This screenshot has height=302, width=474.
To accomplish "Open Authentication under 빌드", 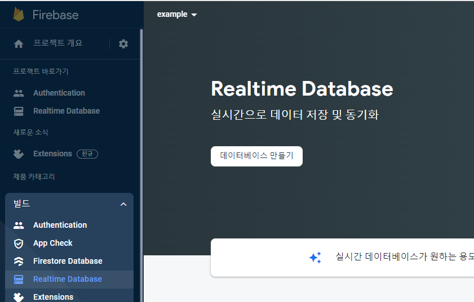I will 60,225.
